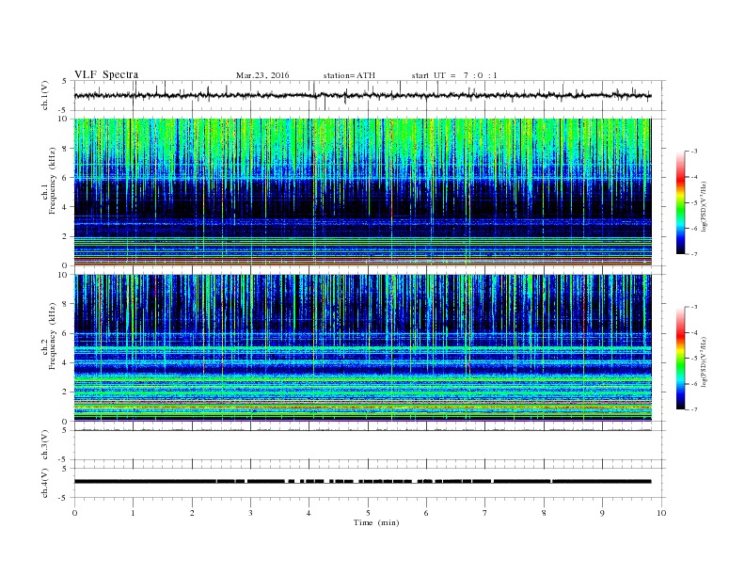The width and height of the screenshot is (745, 576).
Task: Click time axis tick label "10"
Action: coord(661,513)
